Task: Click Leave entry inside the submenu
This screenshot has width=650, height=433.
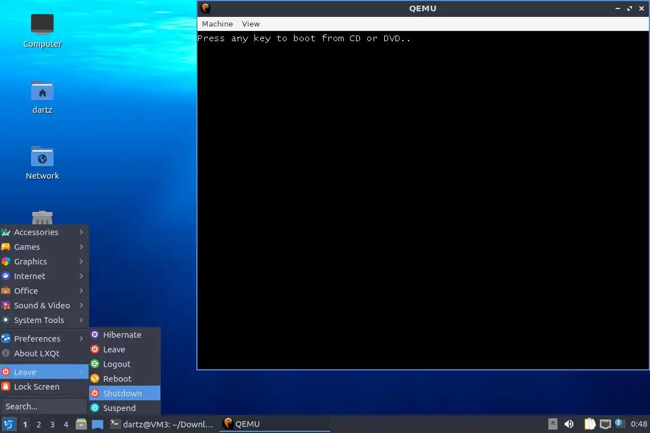Action: (125, 350)
